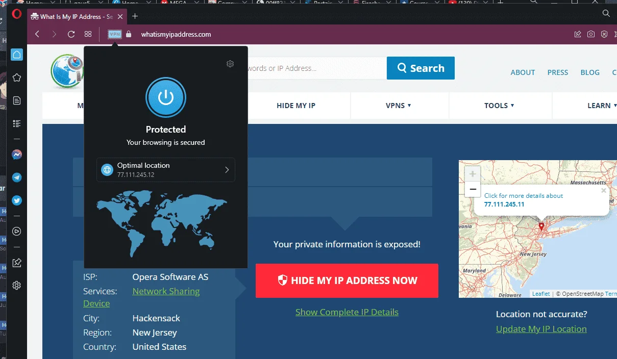Open VPN popup settings gear

[x=230, y=64]
